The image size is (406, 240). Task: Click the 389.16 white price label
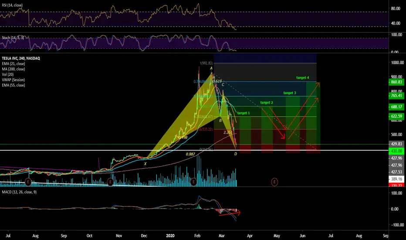[x=396, y=179]
